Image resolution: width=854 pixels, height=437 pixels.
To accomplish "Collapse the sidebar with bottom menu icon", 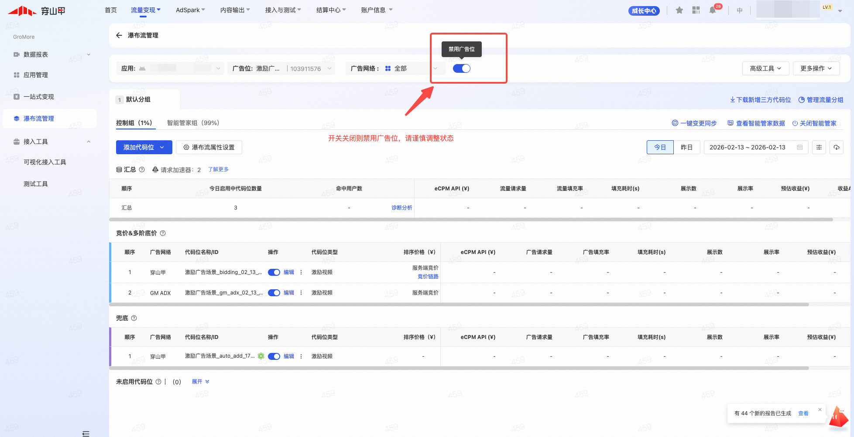I will point(86,434).
